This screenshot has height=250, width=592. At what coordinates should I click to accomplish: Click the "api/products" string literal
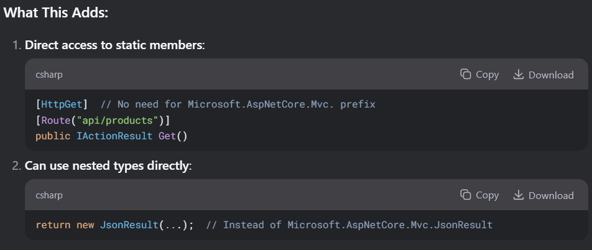[x=114, y=121]
